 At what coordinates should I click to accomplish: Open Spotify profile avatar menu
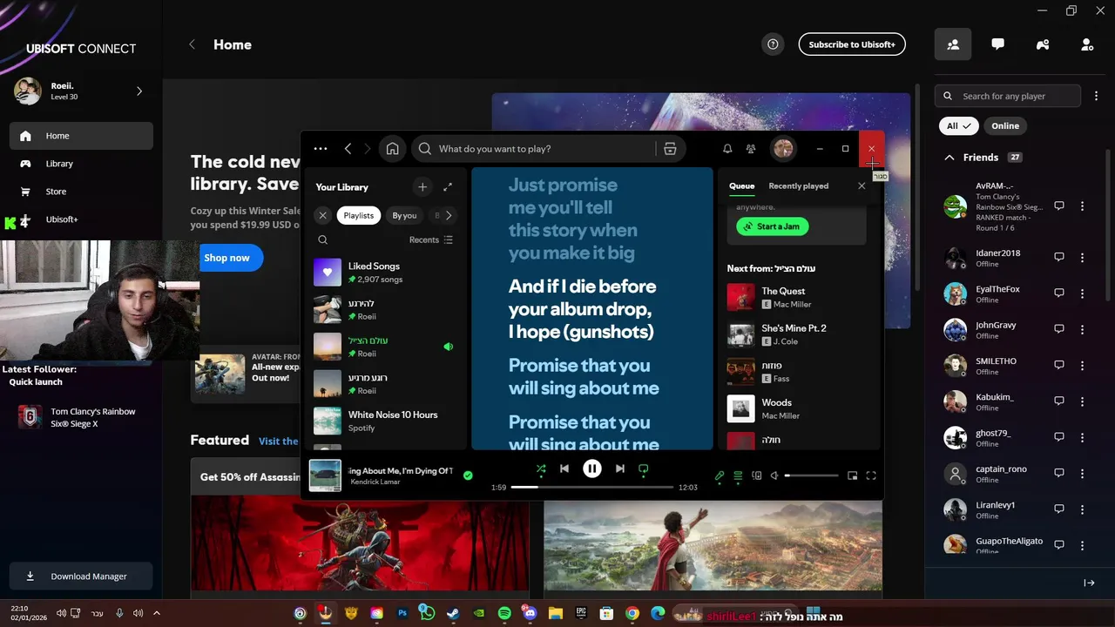click(783, 149)
